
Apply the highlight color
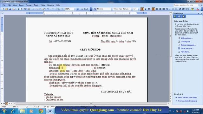point(193,9)
